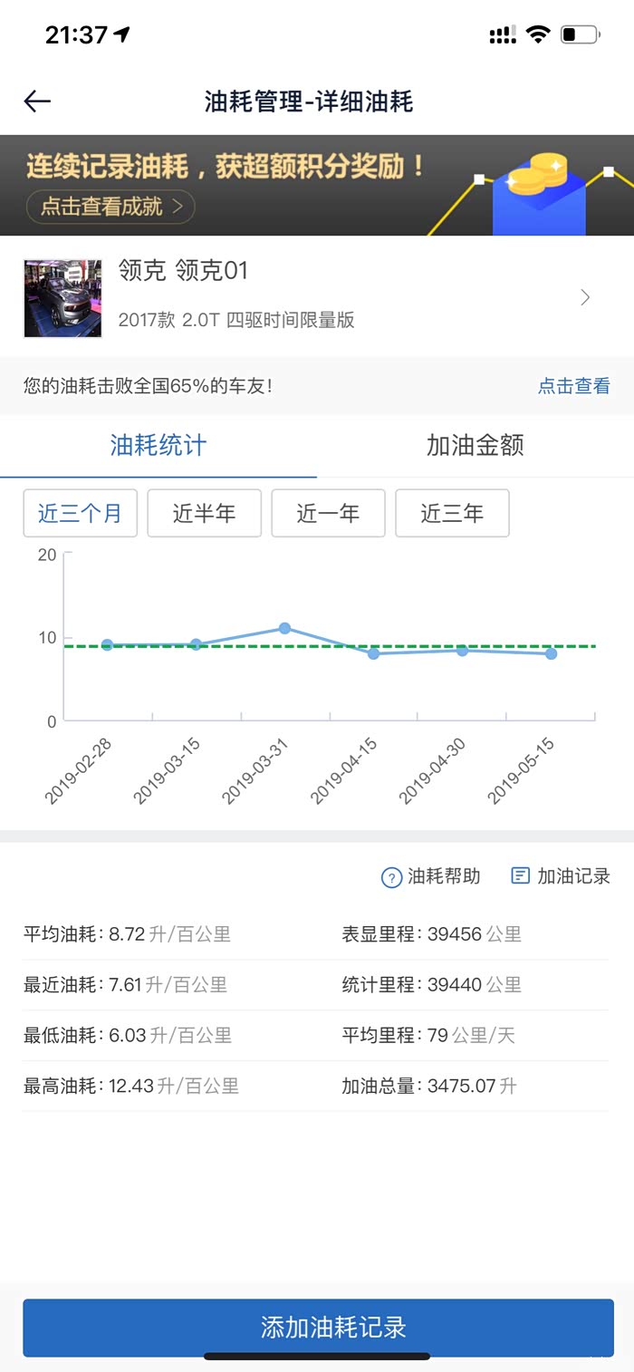Open the fuel consumption help question-mark icon

pos(391,877)
